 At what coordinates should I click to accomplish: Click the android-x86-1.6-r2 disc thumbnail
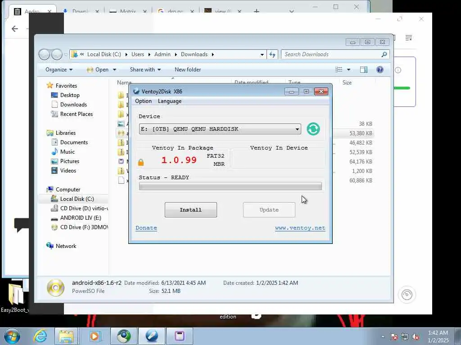(x=55, y=288)
